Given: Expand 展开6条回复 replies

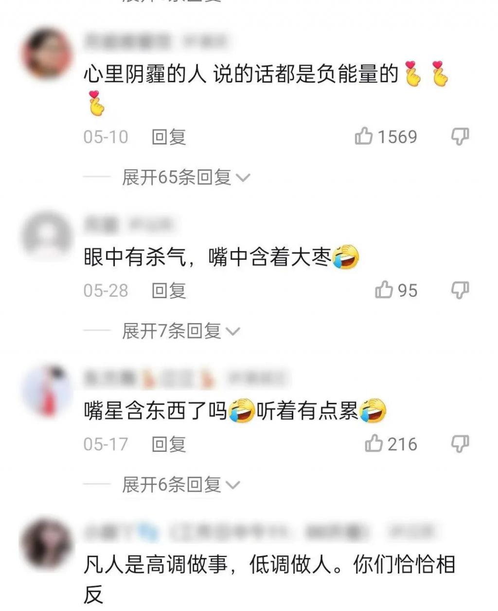Looking at the screenshot, I should tap(181, 485).
